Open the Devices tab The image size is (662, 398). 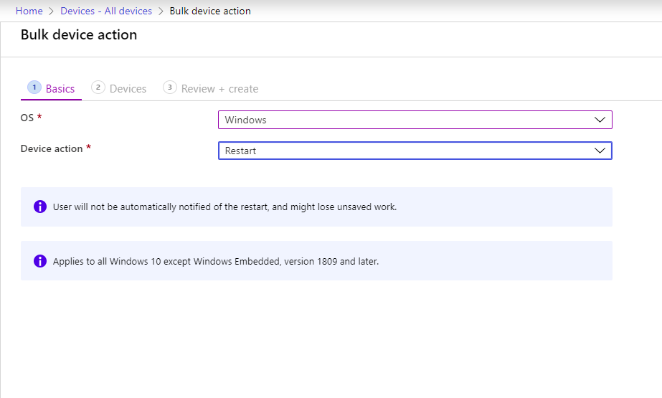128,89
